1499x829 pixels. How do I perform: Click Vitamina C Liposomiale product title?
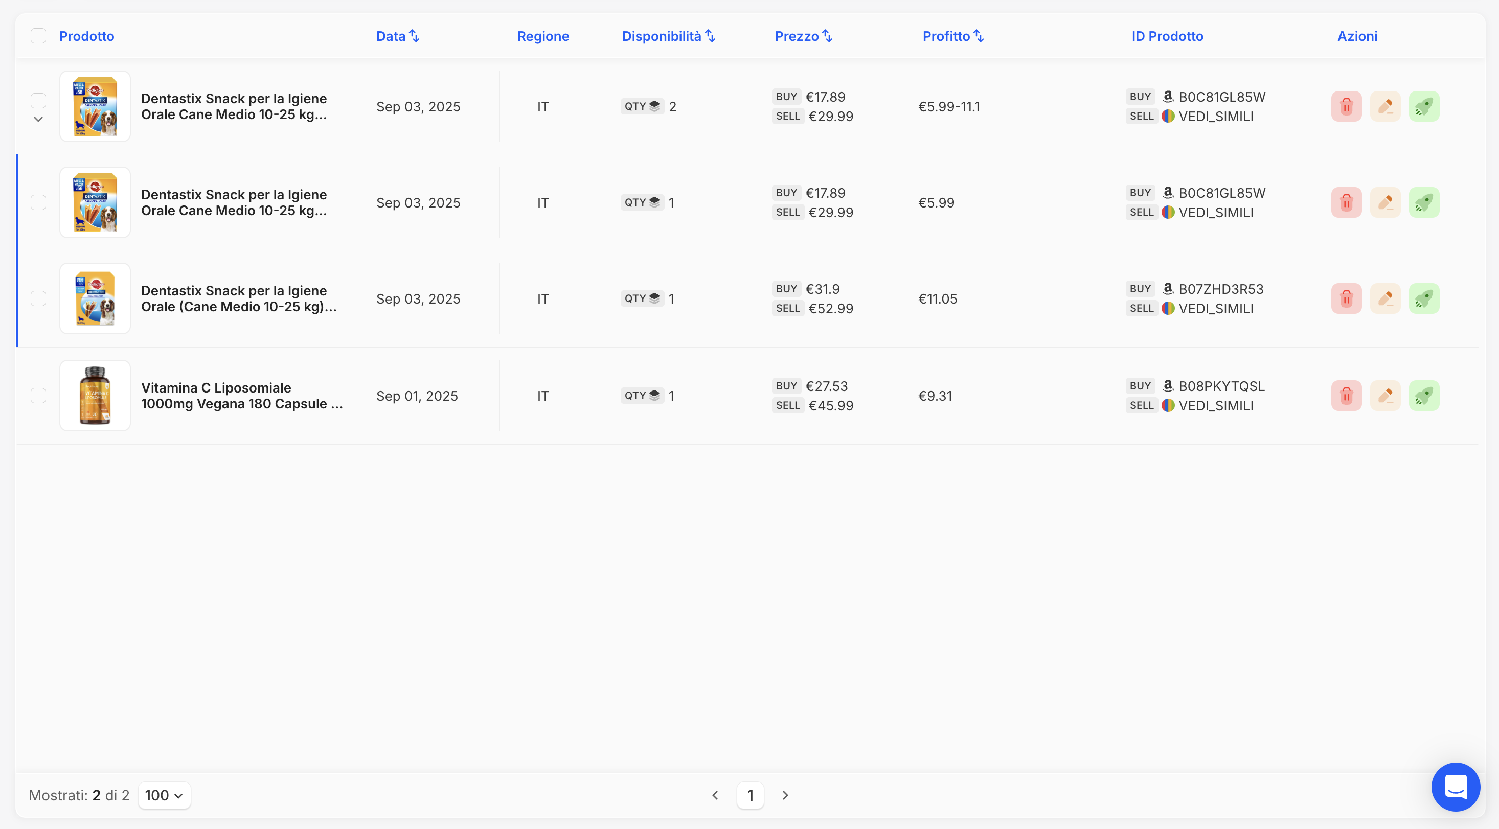[x=242, y=396]
